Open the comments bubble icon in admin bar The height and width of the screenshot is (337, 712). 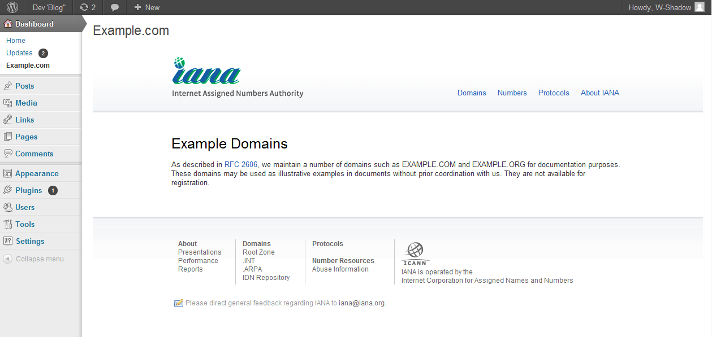pos(114,8)
